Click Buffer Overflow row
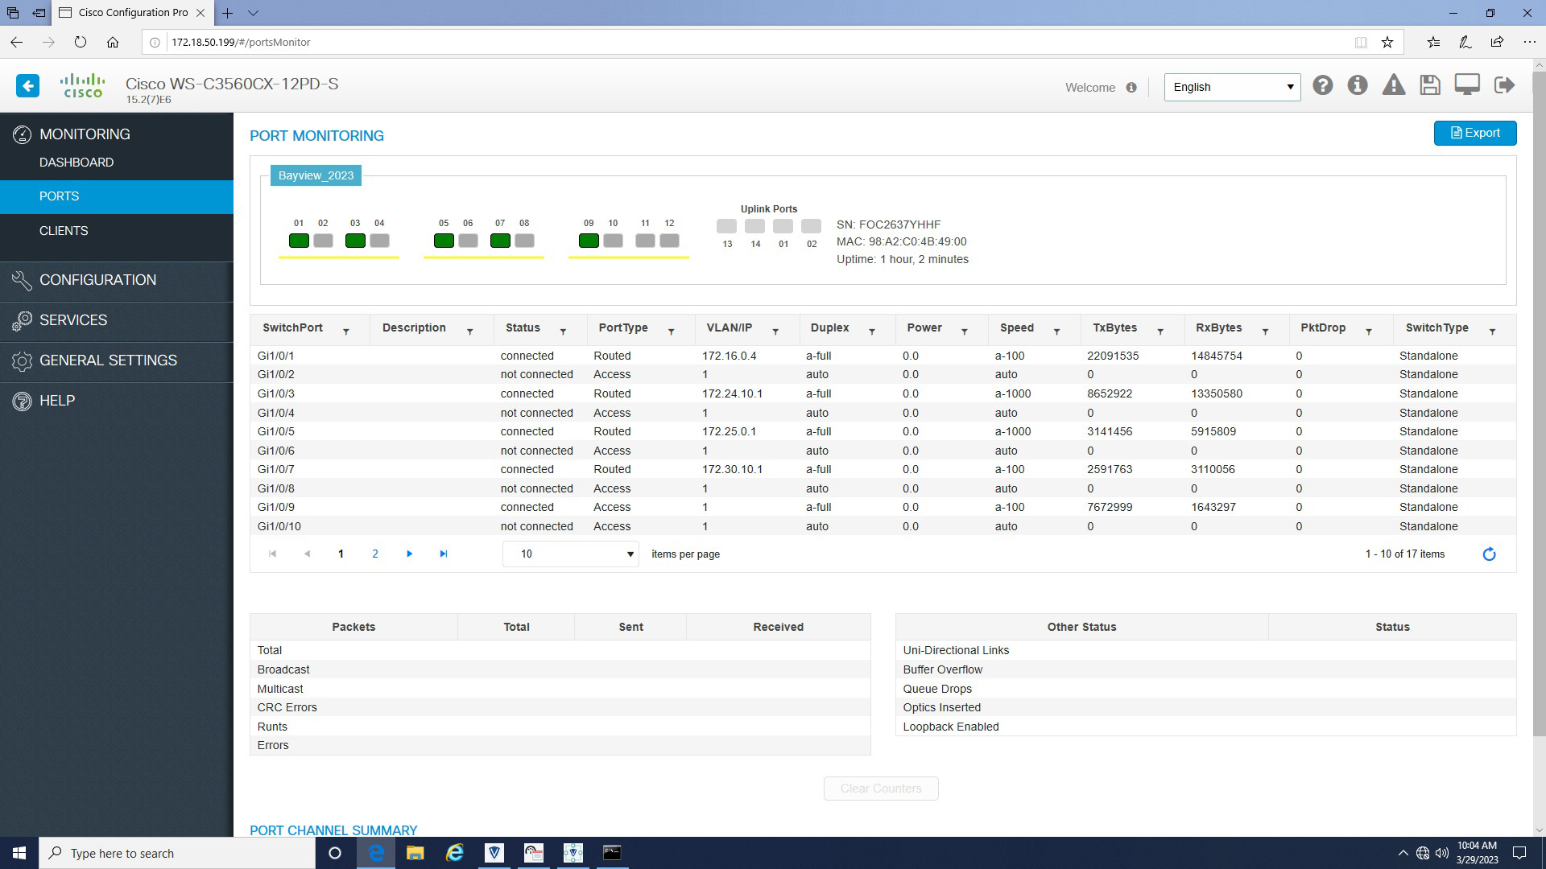This screenshot has width=1546, height=869. pyautogui.click(x=1205, y=669)
